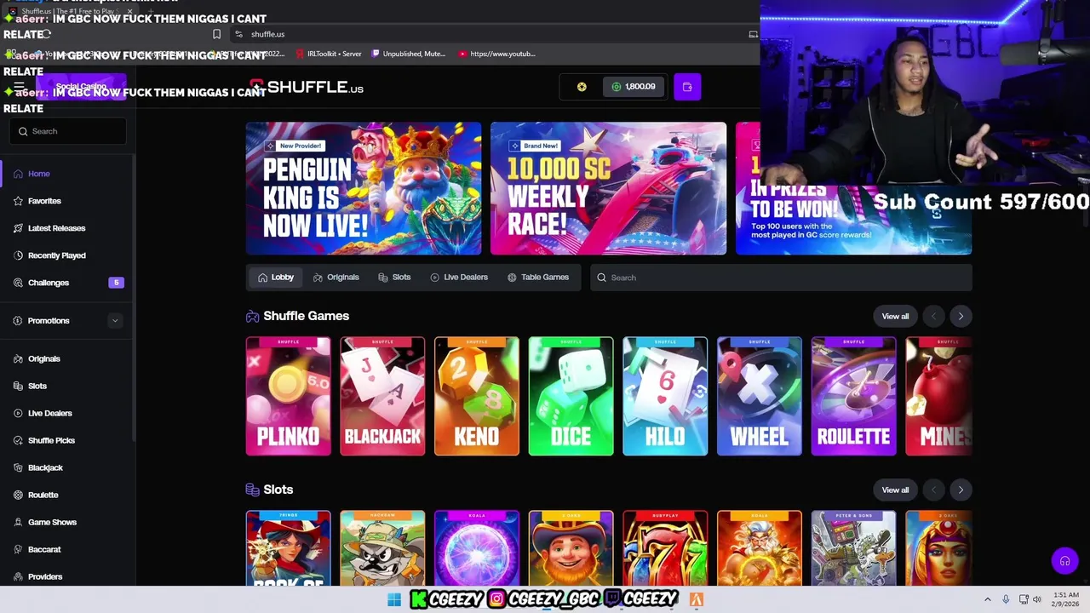Open the Wheel game tile

pyautogui.click(x=760, y=396)
